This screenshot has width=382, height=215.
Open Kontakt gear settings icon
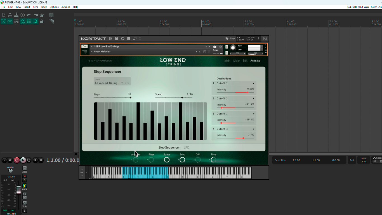(x=123, y=39)
